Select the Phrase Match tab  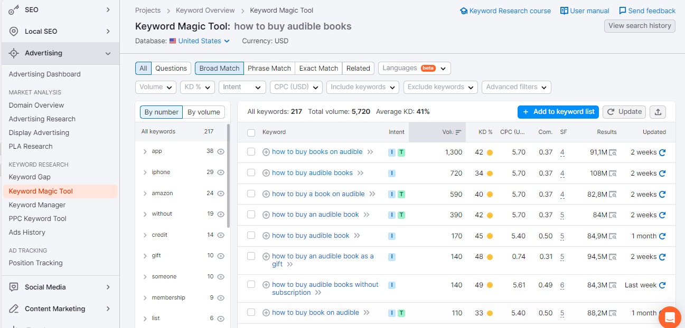click(x=269, y=69)
